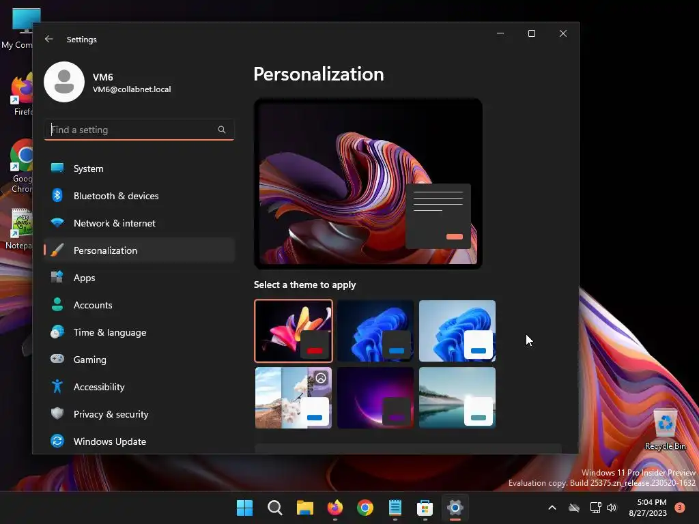This screenshot has width=699, height=524.
Task: Click the VM6 user profile avatar
Action: [64, 82]
